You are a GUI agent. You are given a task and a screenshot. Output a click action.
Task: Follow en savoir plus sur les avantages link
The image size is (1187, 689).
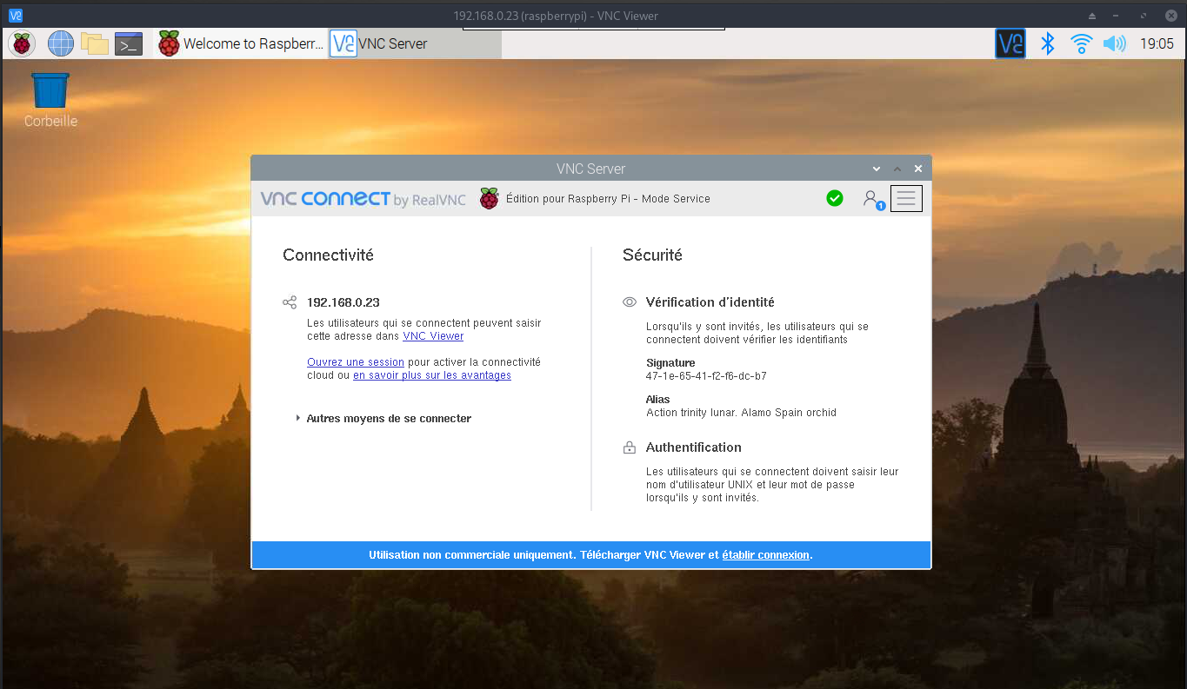pyautogui.click(x=432, y=375)
